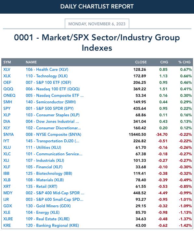Open 120 - Banking Regional (KRE) chart
This screenshot has width=194, height=231.
pyautogui.click(x=52, y=225)
